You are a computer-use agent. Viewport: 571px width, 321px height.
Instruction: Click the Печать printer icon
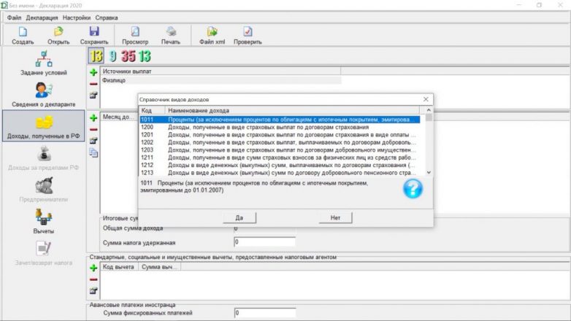[x=171, y=32]
